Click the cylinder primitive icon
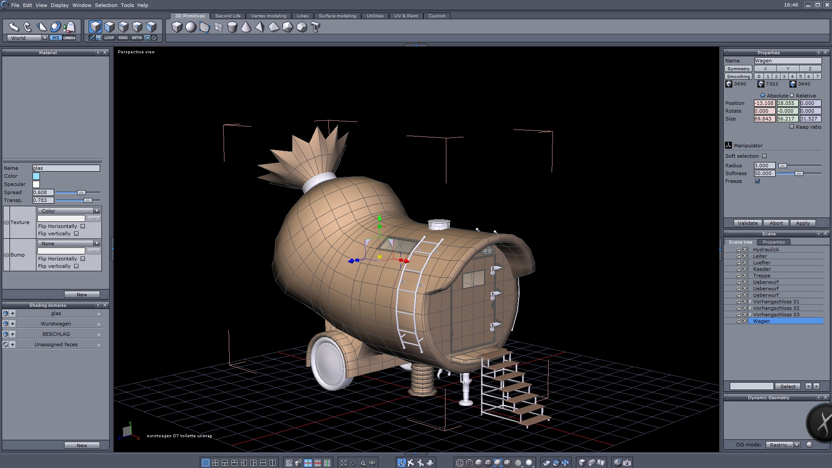832x468 pixels. click(232, 27)
